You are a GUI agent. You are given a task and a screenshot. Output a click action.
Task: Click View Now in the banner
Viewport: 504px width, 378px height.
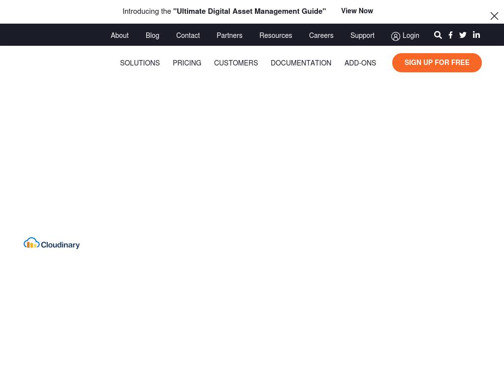pyautogui.click(x=357, y=11)
